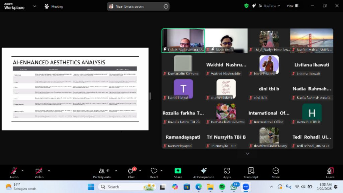Start the Video camera
The width and height of the screenshot is (343, 193).
pyautogui.click(x=39, y=173)
